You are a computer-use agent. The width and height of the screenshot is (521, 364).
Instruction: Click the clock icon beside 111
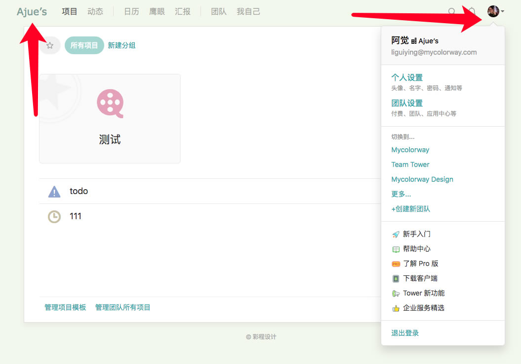tap(54, 217)
